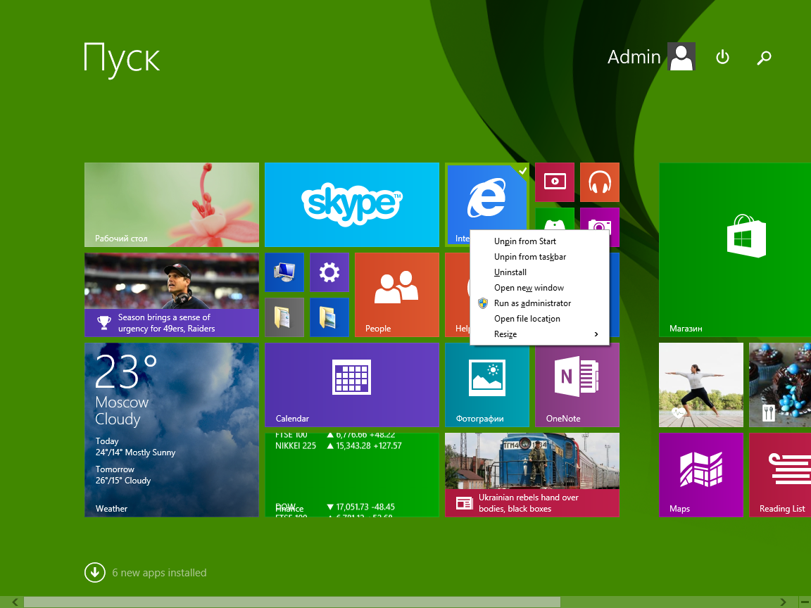The image size is (811, 608).
Task: Click the horizontal scrollbar left arrow
Action: coord(15,602)
